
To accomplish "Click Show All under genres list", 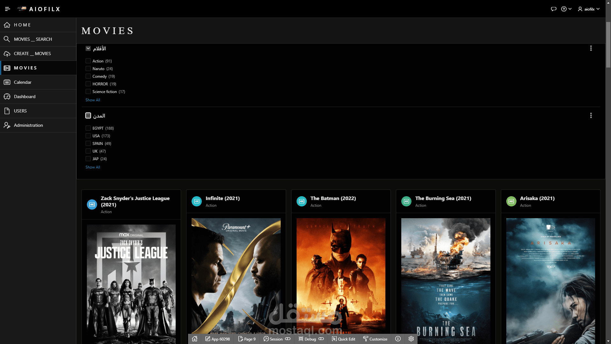I will point(93,100).
